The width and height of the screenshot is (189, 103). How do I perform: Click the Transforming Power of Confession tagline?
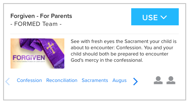(x=29, y=61)
